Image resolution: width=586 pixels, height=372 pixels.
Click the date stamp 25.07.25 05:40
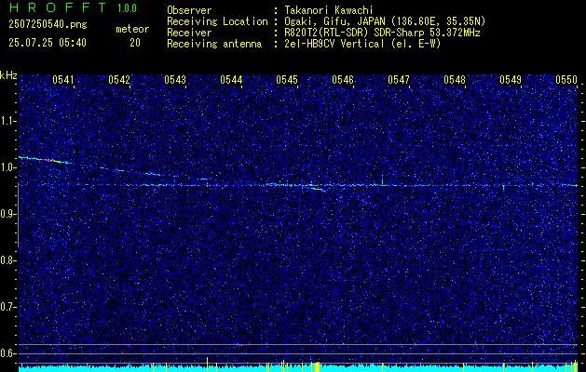[48, 43]
